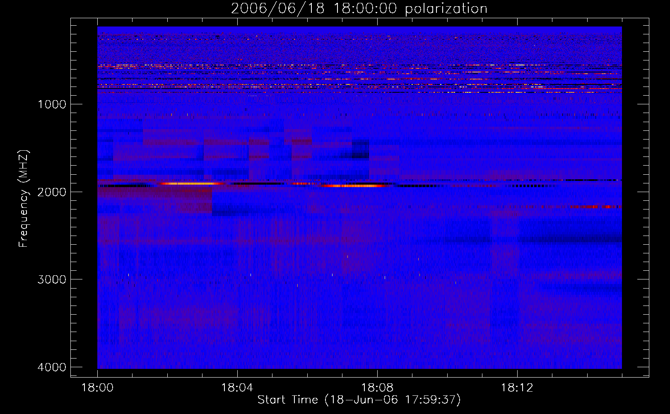Click the plot title '2006/06/18 18:00:00 polarization'
This screenshot has width=670, height=414.
coord(359,9)
